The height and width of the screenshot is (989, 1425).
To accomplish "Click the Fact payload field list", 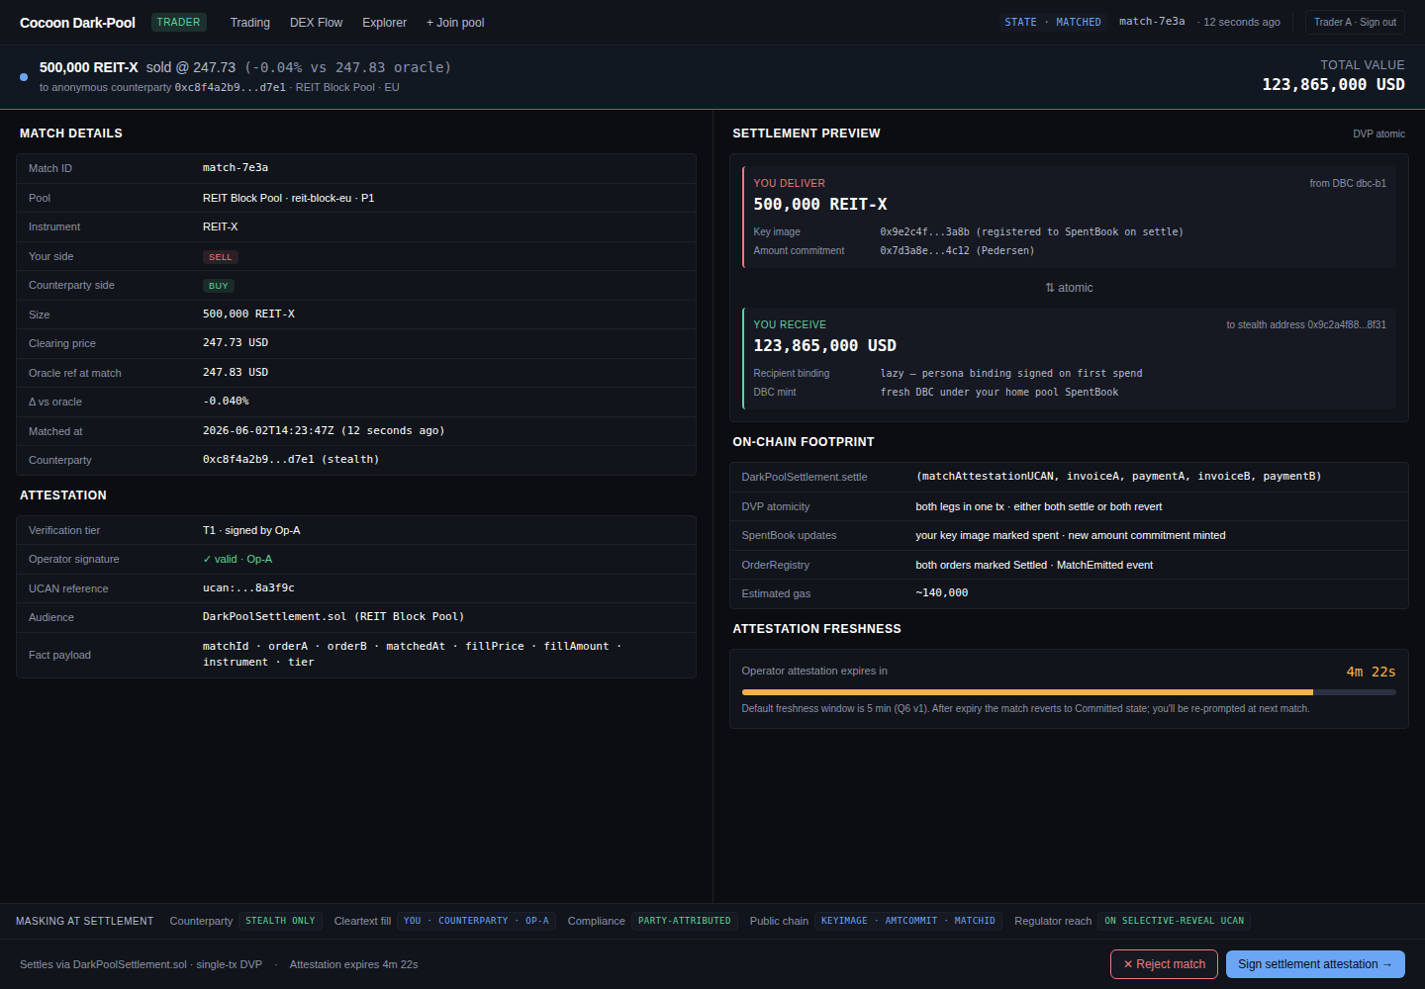I will pos(412,655).
